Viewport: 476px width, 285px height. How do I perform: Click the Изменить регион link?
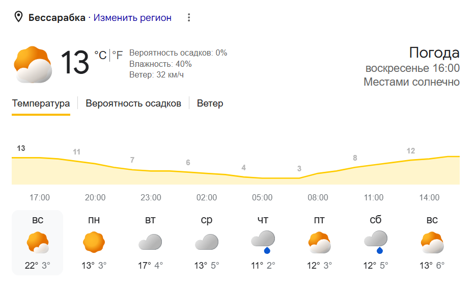pyautogui.click(x=132, y=18)
